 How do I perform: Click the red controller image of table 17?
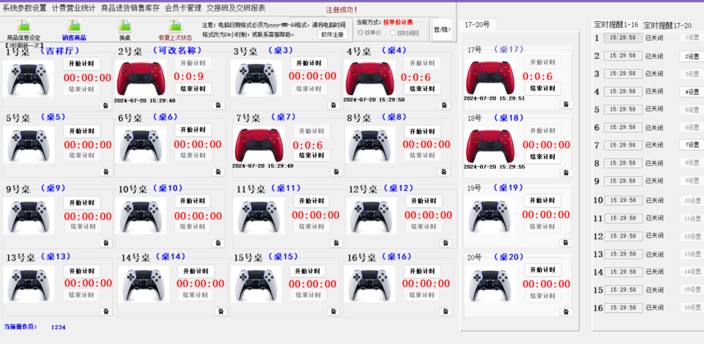489,77
